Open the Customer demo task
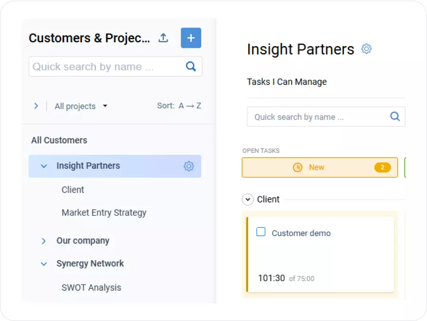The image size is (427, 321). pyautogui.click(x=300, y=233)
